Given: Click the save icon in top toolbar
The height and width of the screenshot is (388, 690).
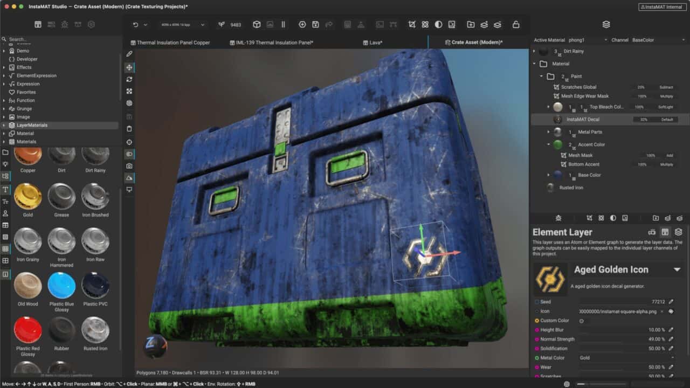Looking at the screenshot, I should click(x=315, y=25).
